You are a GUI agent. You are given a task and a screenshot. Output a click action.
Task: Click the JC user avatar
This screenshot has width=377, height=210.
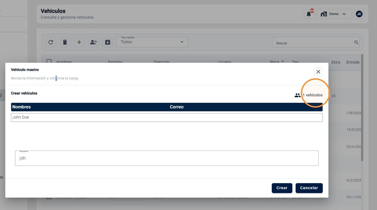[359, 14]
